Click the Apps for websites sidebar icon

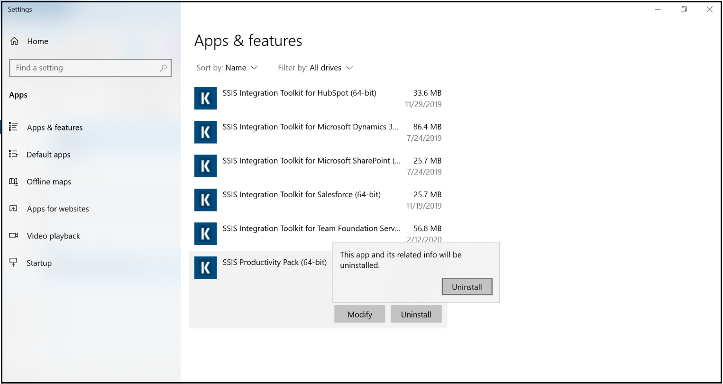click(x=14, y=209)
